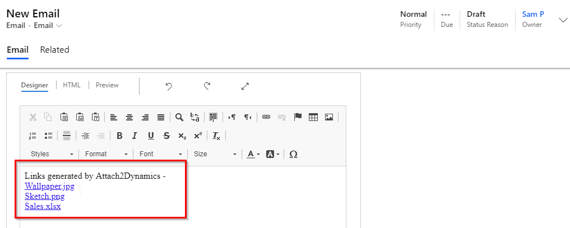Click the Sam P owner link
The height and width of the screenshot is (228, 570).
click(x=533, y=14)
